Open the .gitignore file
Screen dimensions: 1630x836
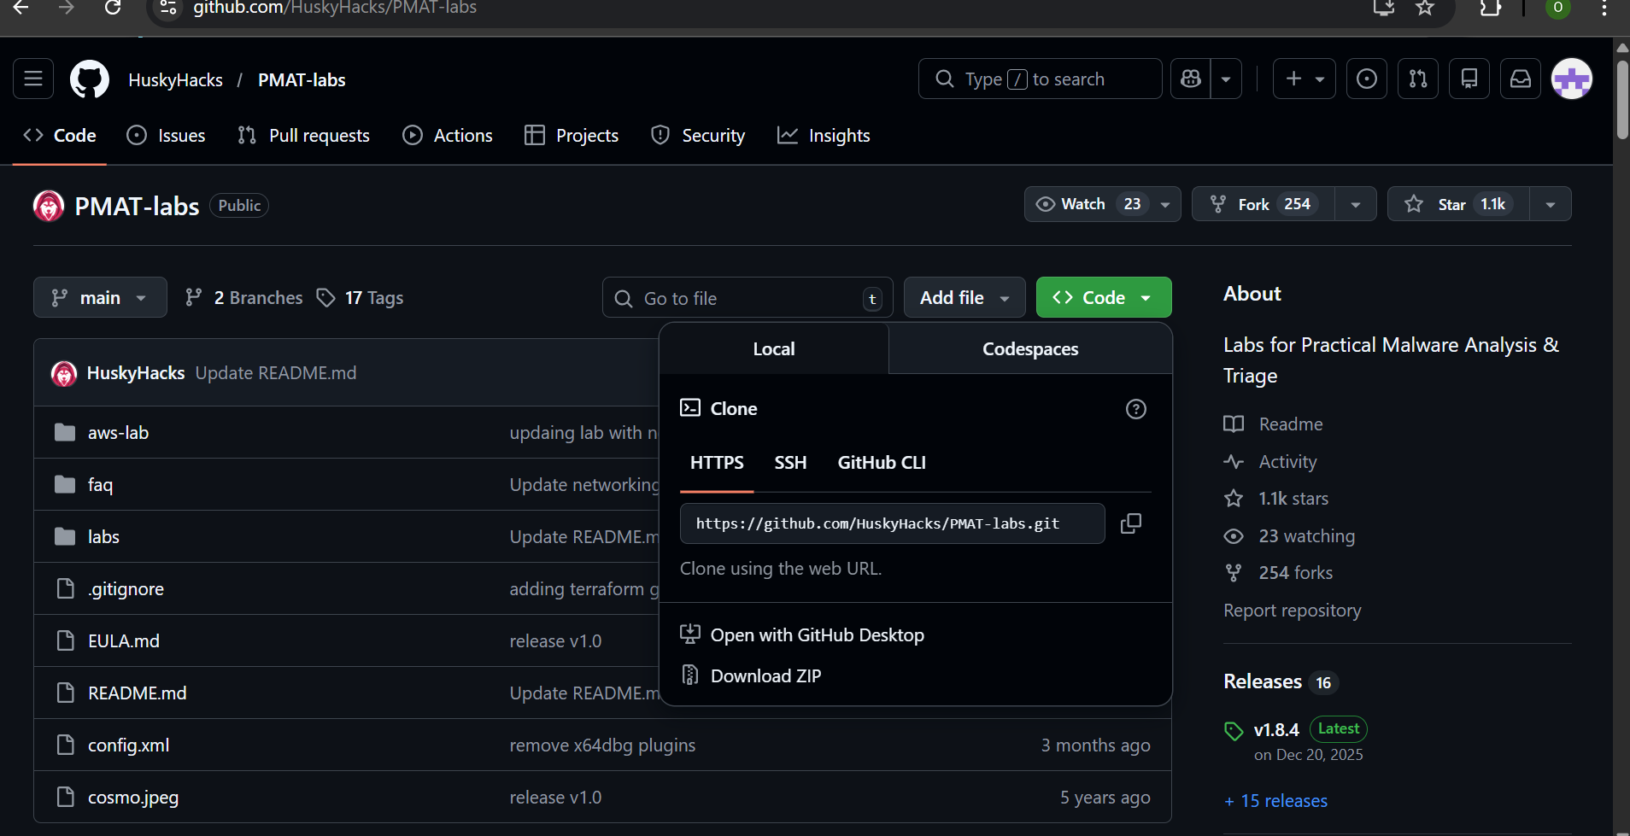(126, 589)
